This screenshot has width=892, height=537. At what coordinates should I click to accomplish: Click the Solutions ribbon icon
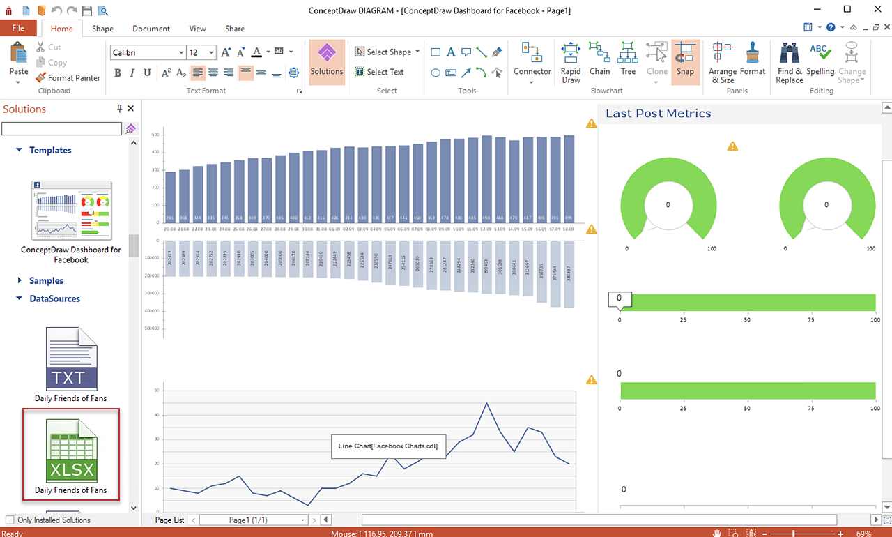click(326, 61)
